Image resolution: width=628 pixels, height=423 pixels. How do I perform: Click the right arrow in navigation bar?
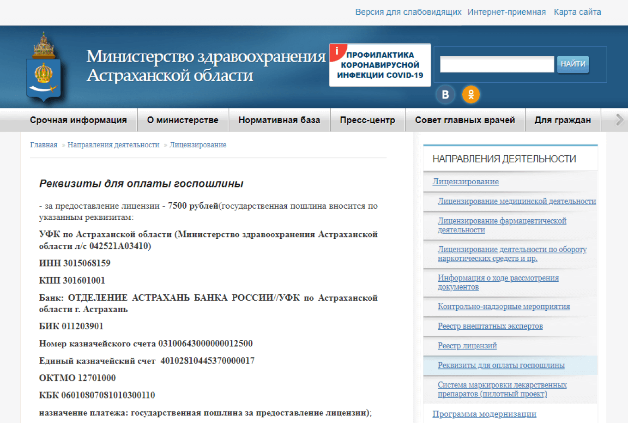[619, 120]
